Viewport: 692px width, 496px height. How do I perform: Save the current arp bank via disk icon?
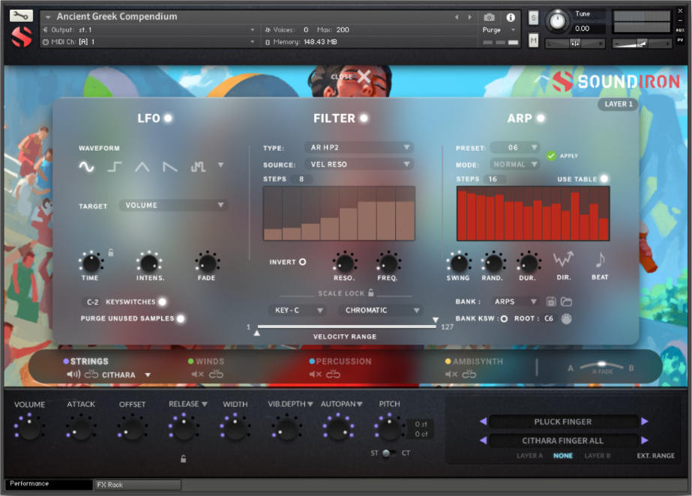click(x=553, y=301)
